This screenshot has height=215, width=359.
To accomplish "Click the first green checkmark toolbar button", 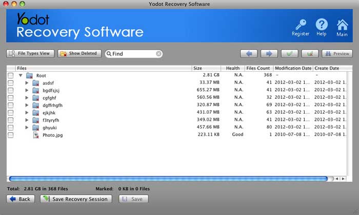I will (x=290, y=54).
